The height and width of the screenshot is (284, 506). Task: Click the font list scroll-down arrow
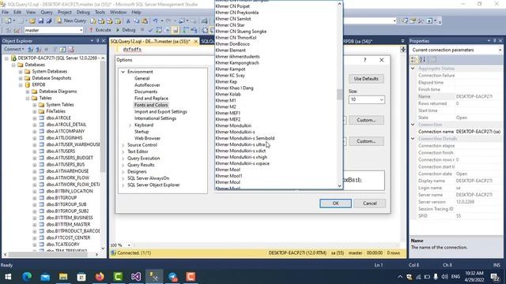[339, 186]
